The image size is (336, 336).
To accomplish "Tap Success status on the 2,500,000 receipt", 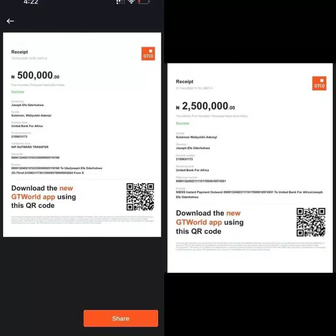I will 182,123.
